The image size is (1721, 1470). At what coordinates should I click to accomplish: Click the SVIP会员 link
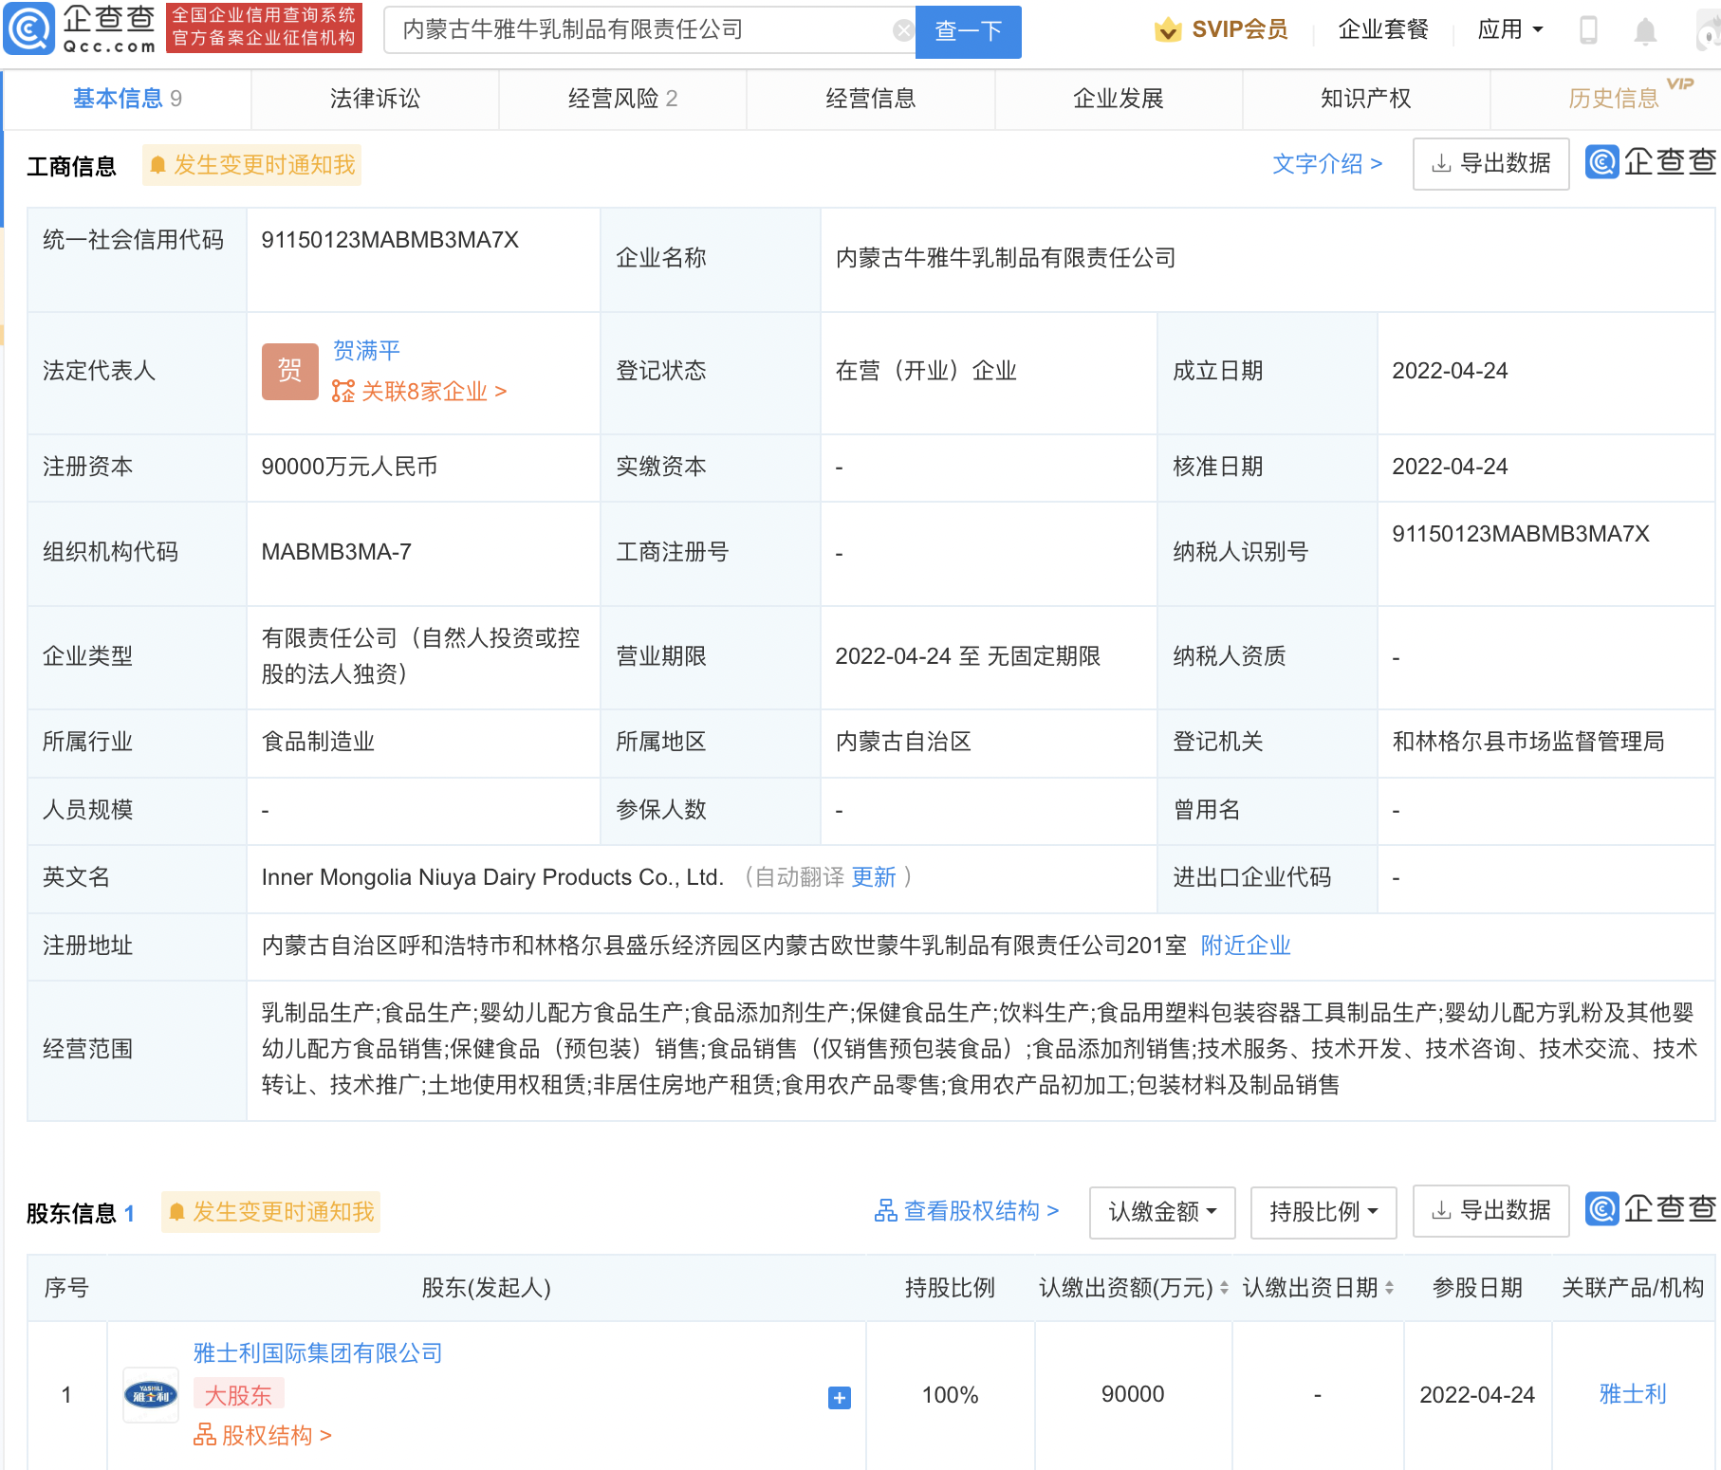[1239, 29]
